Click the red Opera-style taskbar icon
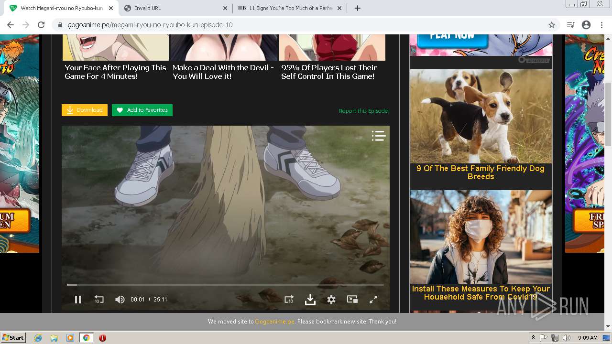Viewport: 612px width, 344px height. click(x=102, y=338)
